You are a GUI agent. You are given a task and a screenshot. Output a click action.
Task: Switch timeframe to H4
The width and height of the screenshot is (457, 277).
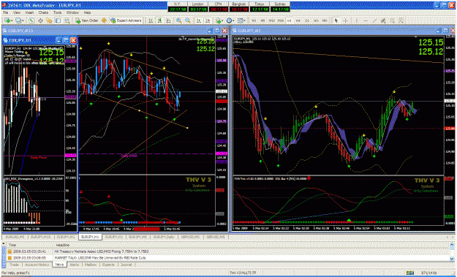298,20
